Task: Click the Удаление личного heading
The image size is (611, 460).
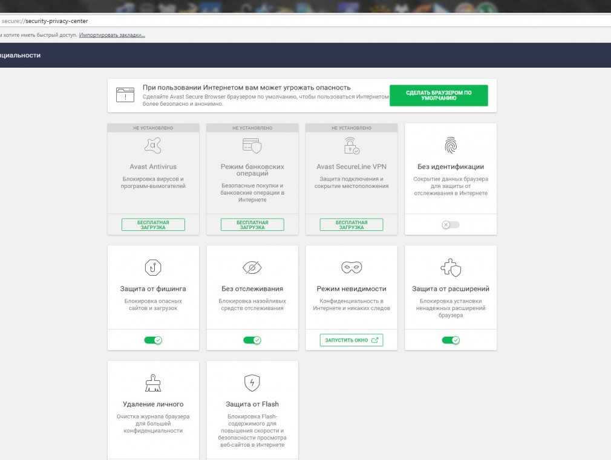Action: 152,404
